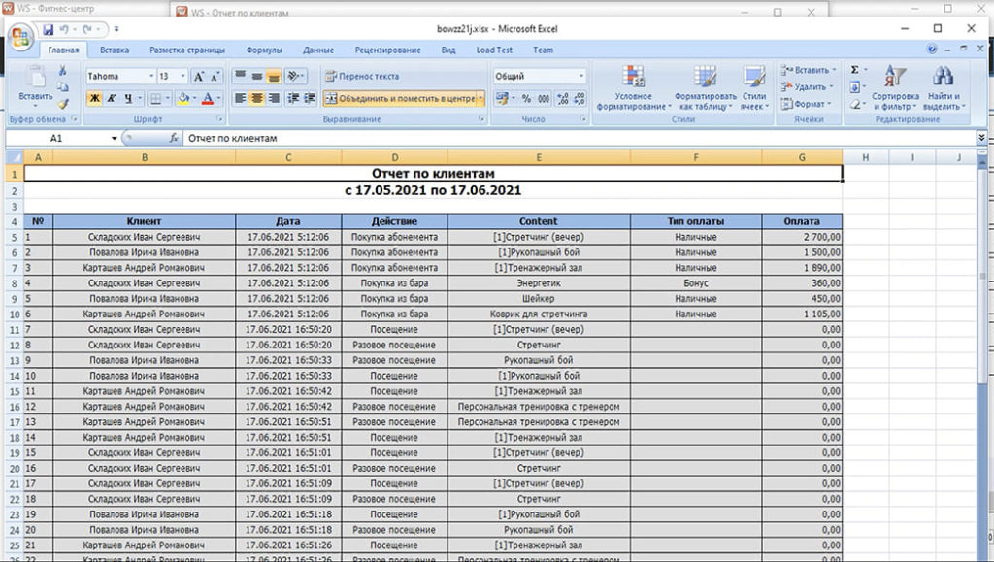Open Сортировка и фильтр menu
Image resolution: width=994 pixels, height=562 pixels.
[x=895, y=86]
